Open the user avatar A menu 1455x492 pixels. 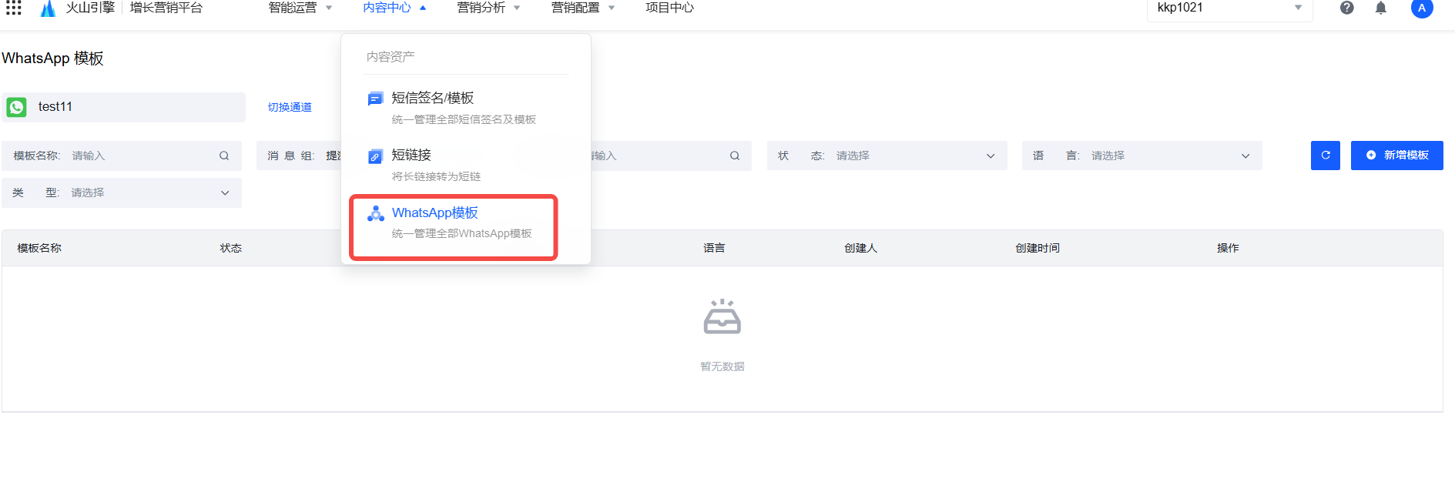click(x=1422, y=8)
